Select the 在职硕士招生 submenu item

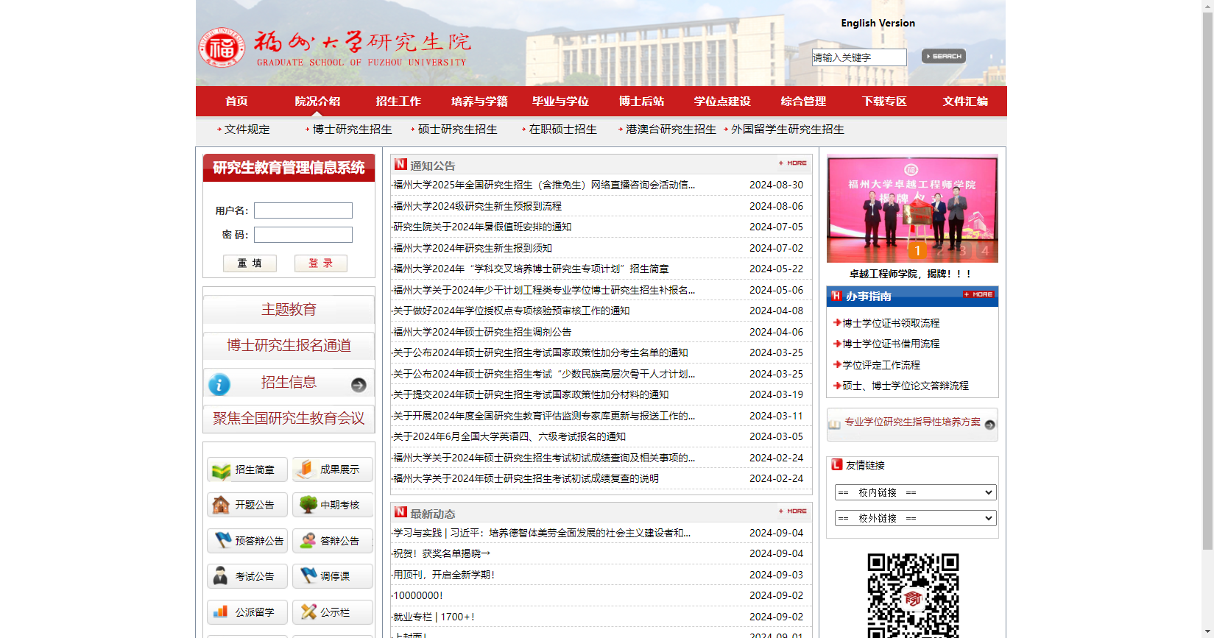[x=562, y=130]
